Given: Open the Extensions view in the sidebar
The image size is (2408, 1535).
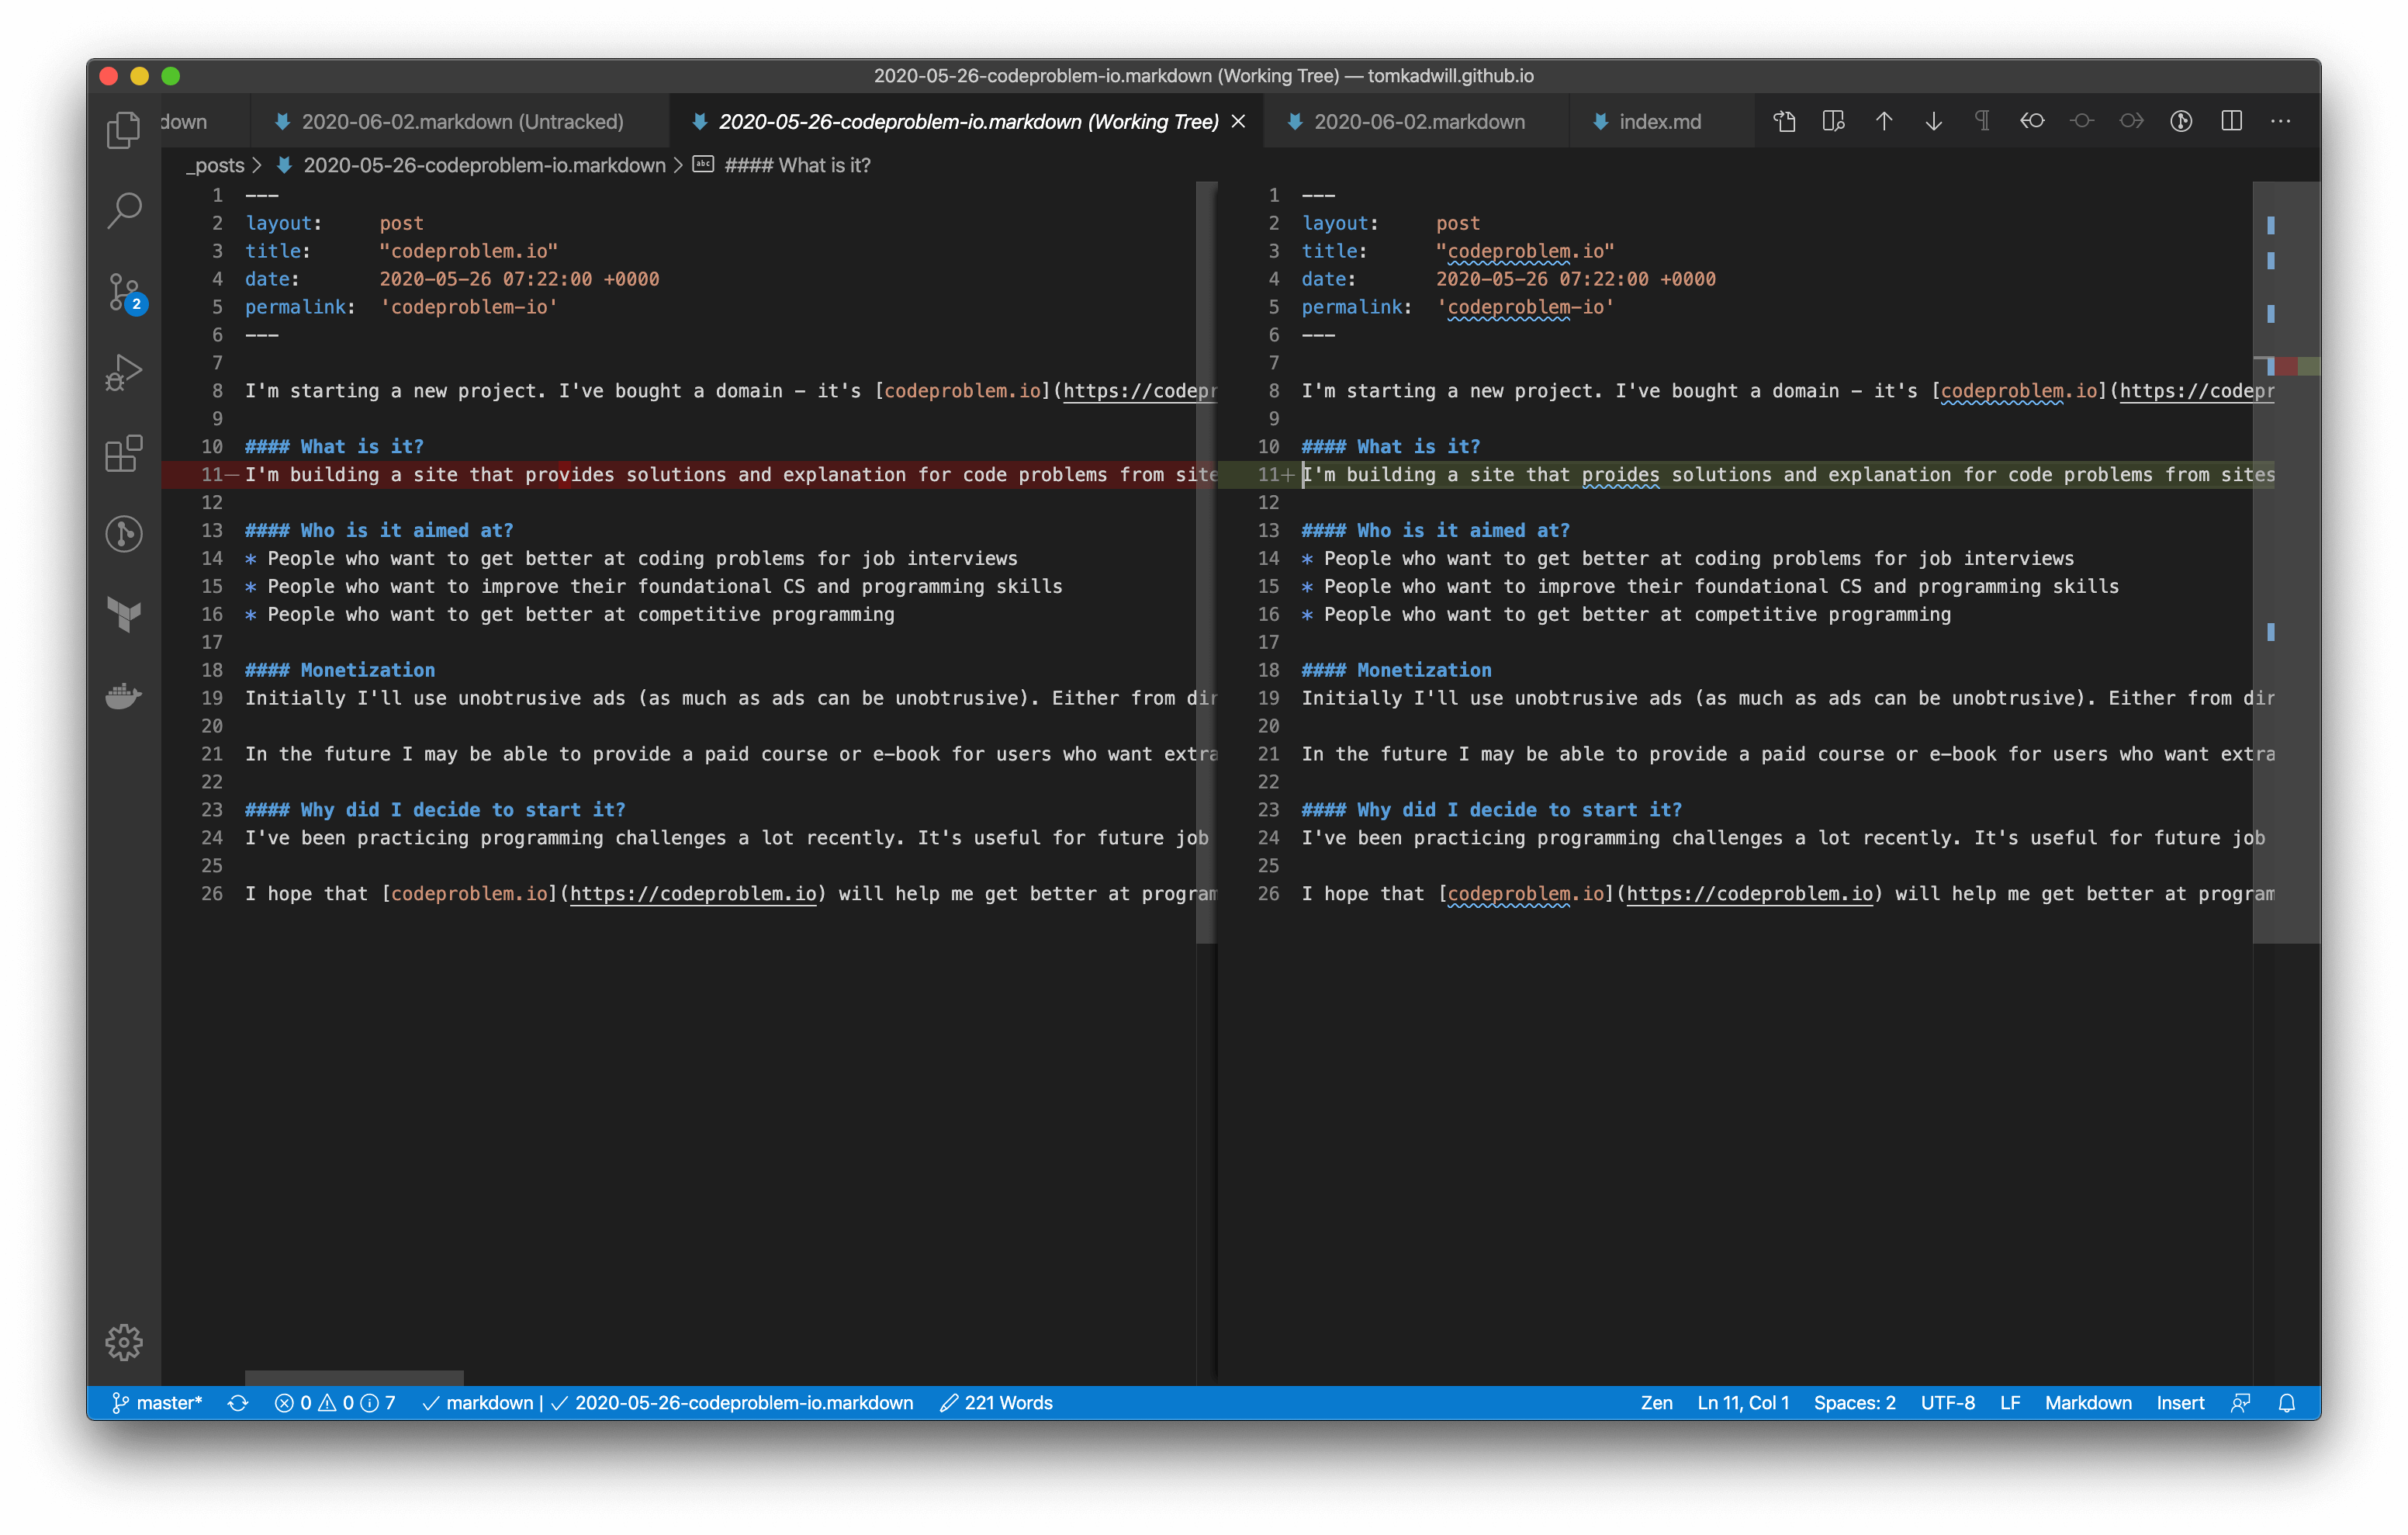Looking at the screenshot, I should tap(123, 453).
